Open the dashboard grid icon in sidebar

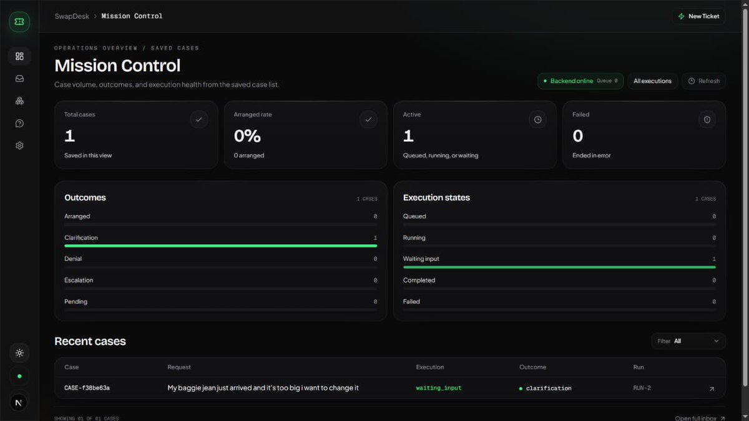coord(19,56)
